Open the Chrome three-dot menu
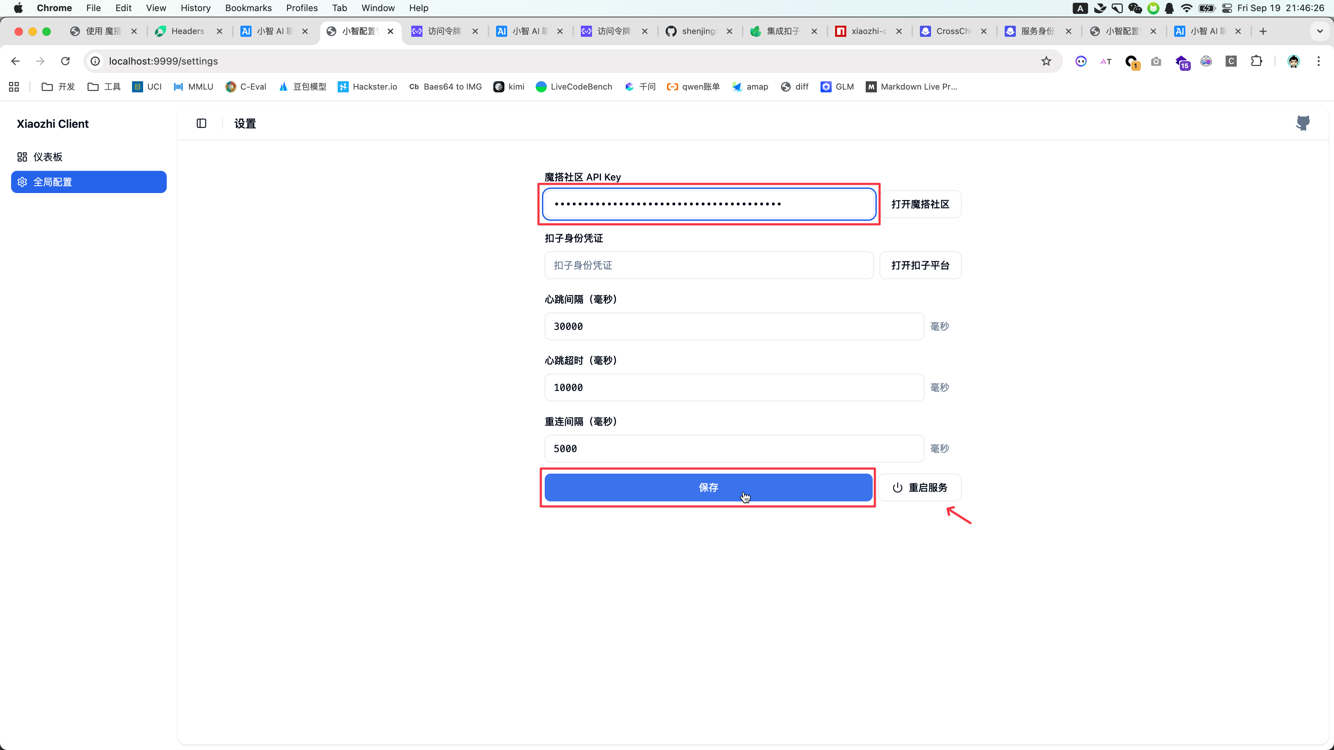This screenshot has height=750, width=1334. (x=1318, y=61)
